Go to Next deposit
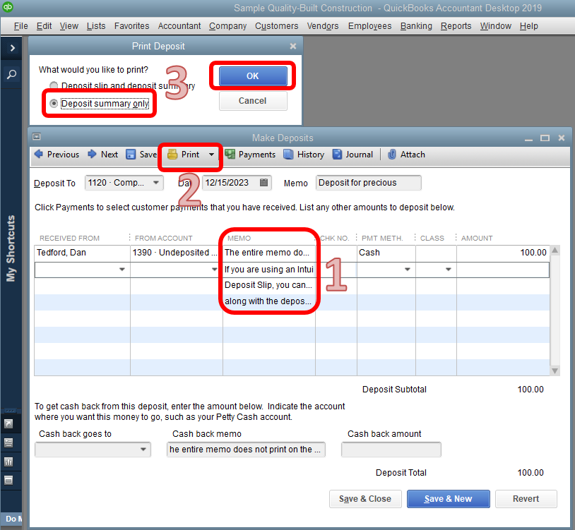The image size is (575, 530). click(102, 155)
